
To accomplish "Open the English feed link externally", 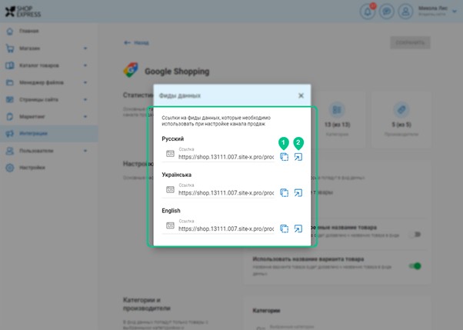I will [298, 228].
